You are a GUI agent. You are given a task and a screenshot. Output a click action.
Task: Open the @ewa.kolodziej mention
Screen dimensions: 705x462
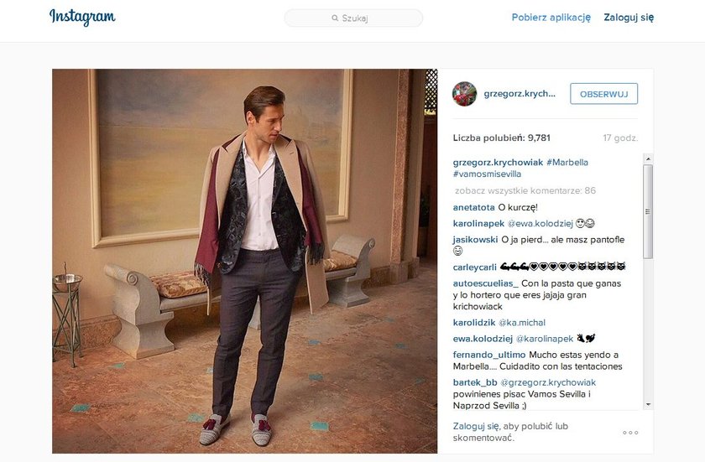pos(541,224)
